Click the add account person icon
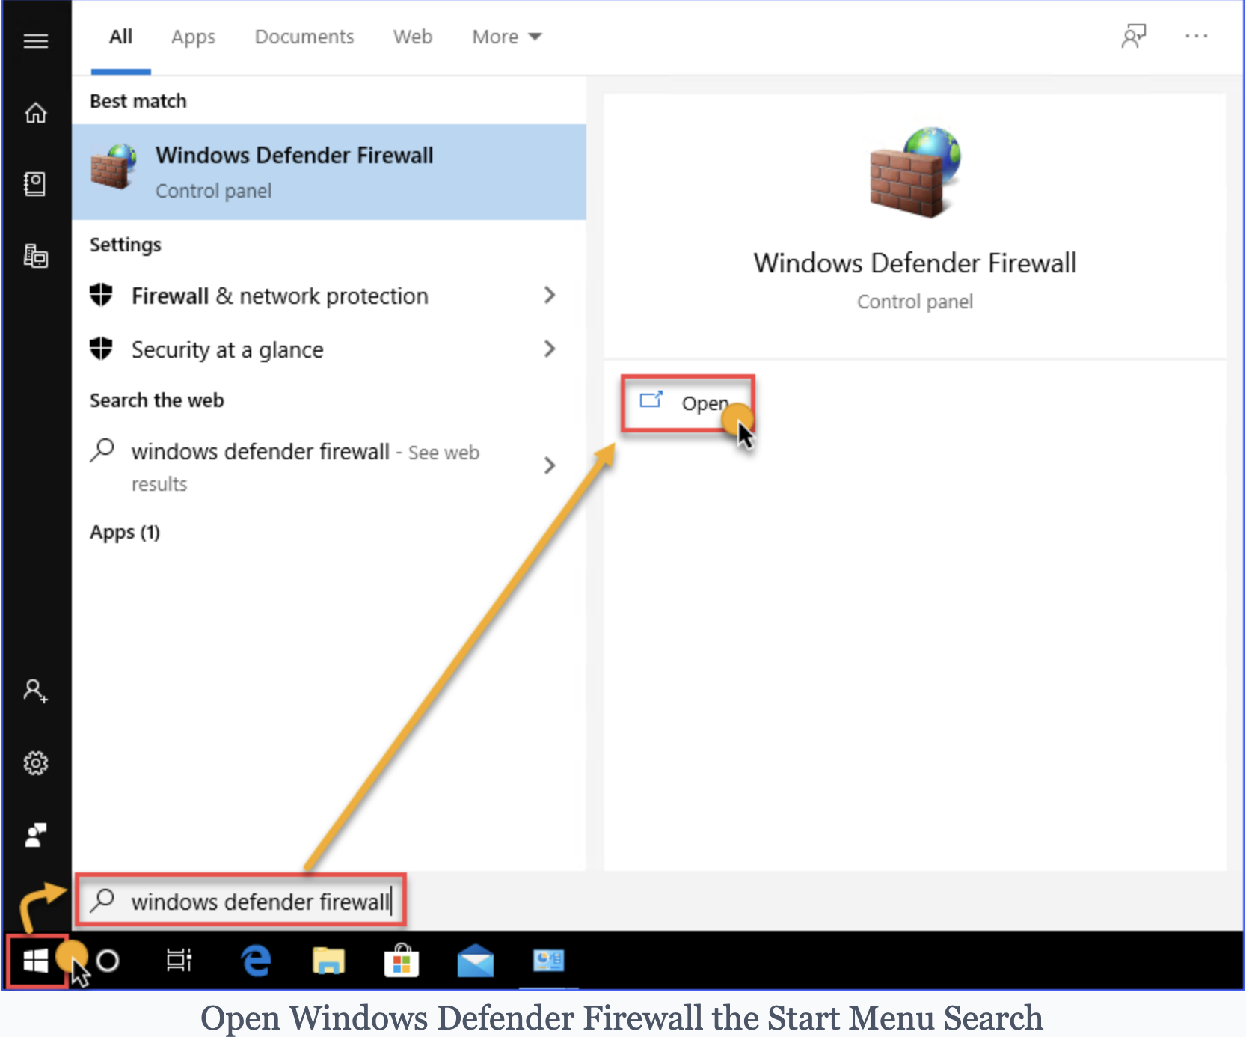Viewport: 1246px width, 1037px height. [x=35, y=691]
